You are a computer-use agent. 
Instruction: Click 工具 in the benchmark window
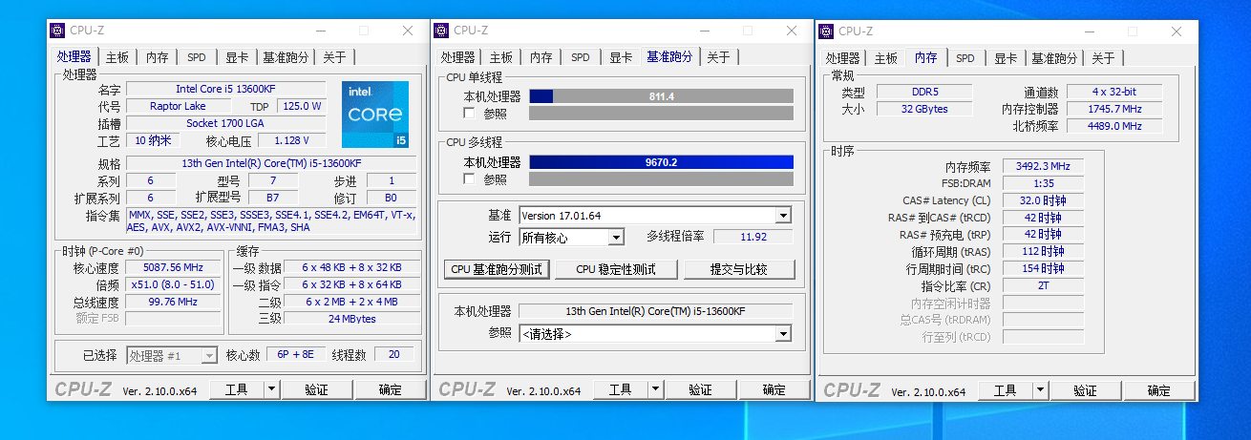click(x=621, y=389)
